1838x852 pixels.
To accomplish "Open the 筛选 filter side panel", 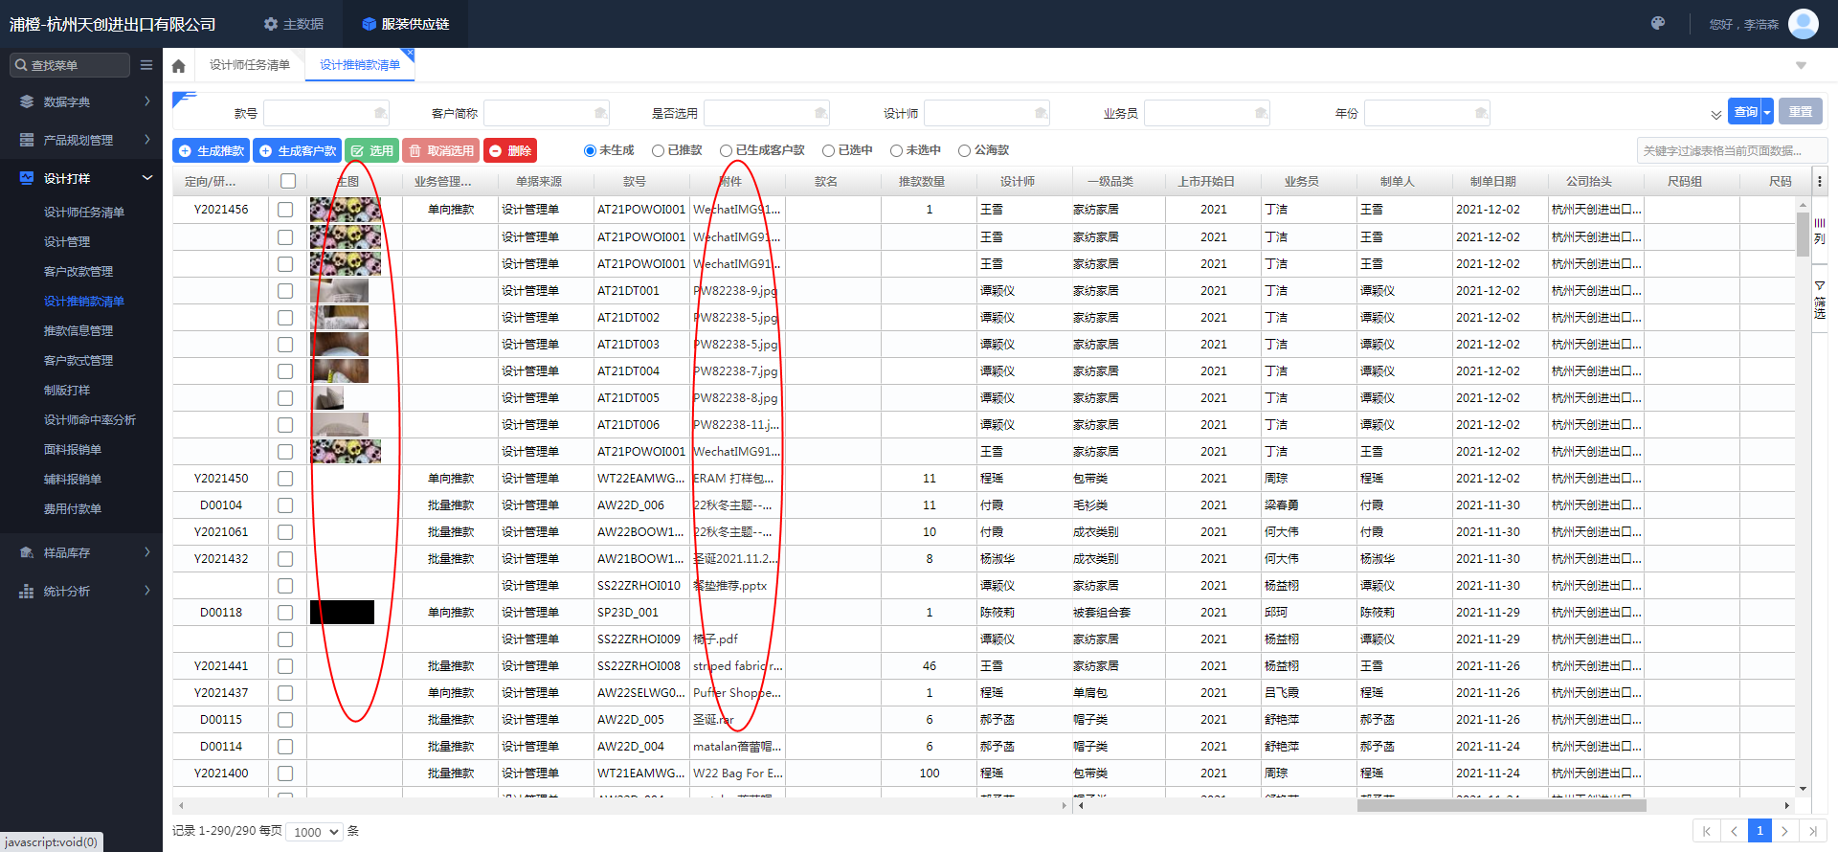I will [x=1820, y=301].
